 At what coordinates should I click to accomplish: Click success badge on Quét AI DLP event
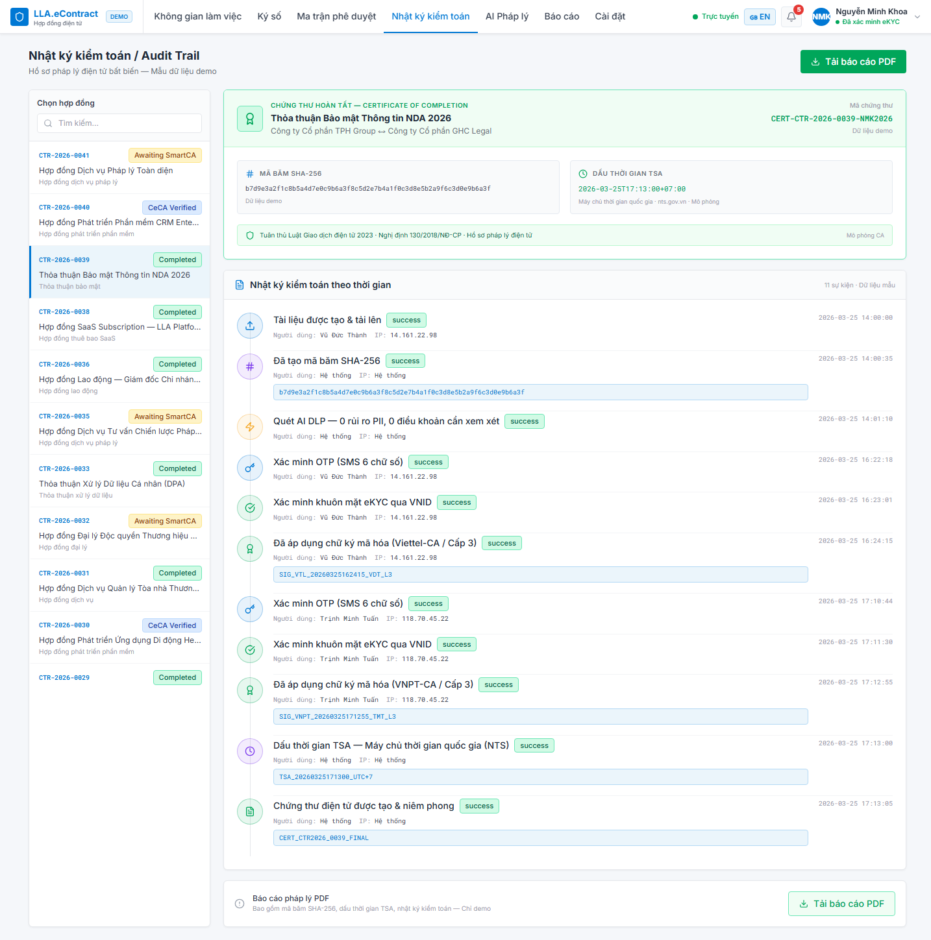525,422
